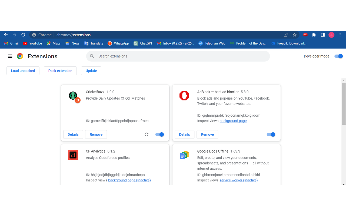Disable the AdBlock extension toggle

click(x=271, y=134)
